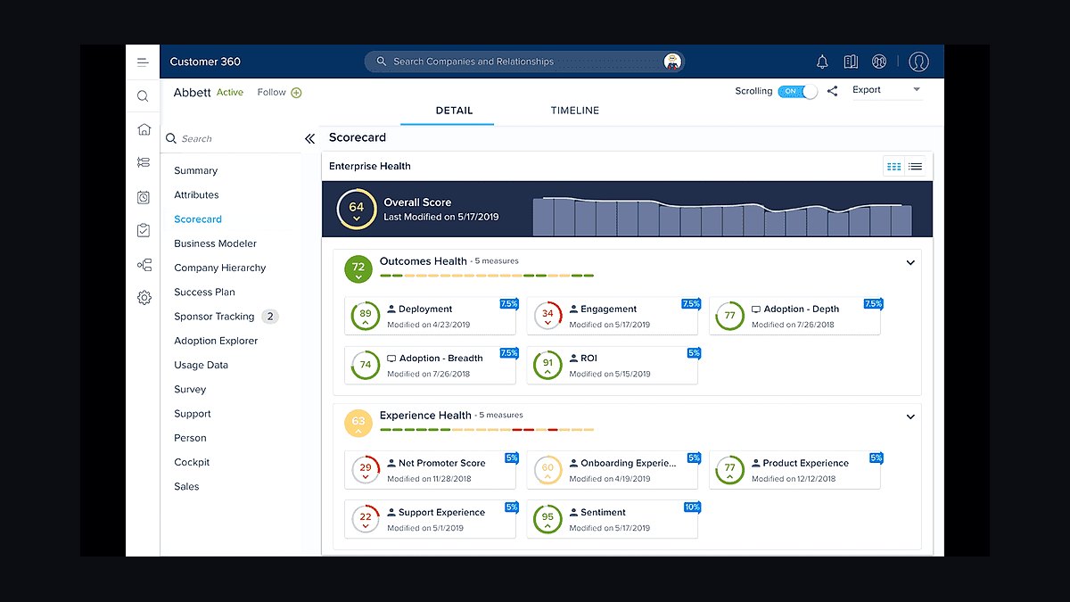Open Success Plan section
Image resolution: width=1070 pixels, height=602 pixels.
coord(204,292)
